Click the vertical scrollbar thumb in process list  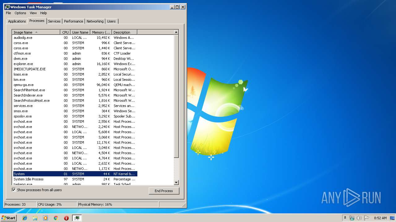coord(176,97)
